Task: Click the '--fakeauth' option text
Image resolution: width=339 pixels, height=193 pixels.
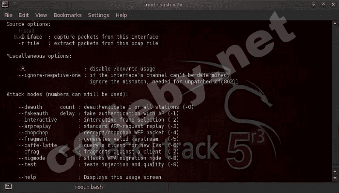Action: point(33,113)
